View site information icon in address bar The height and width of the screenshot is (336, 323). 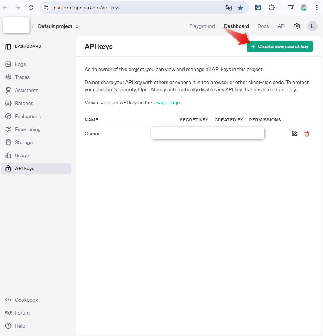click(x=46, y=8)
